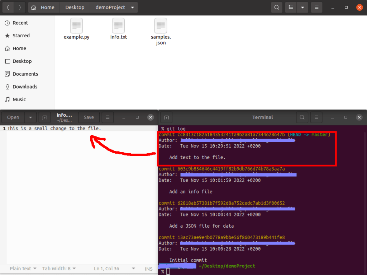Search in file manager
The image size is (367, 275).
277,8
